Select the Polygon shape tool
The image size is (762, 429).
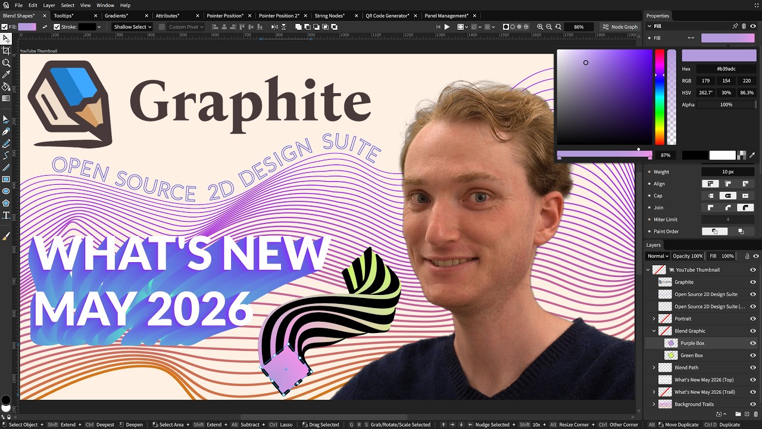6,203
